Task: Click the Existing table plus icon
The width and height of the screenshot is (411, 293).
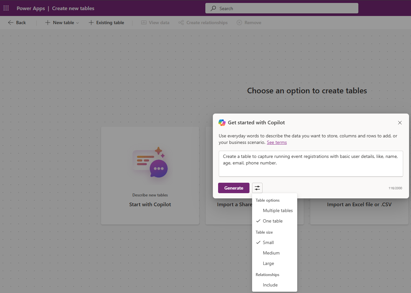Action: click(x=91, y=23)
